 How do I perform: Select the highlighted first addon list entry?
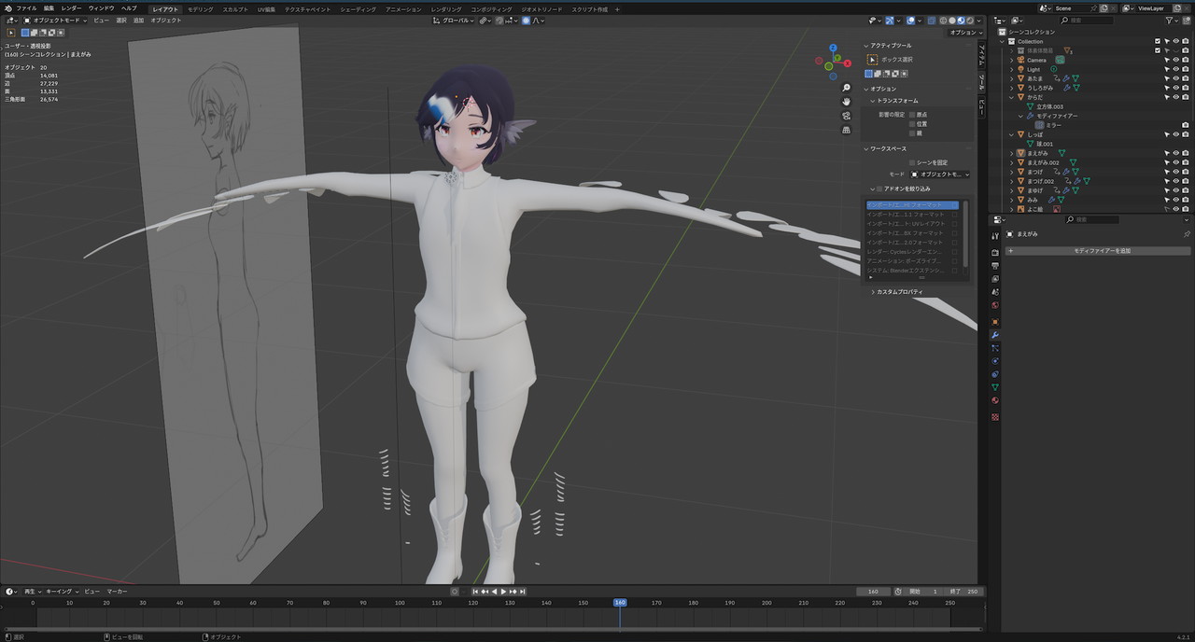(912, 204)
